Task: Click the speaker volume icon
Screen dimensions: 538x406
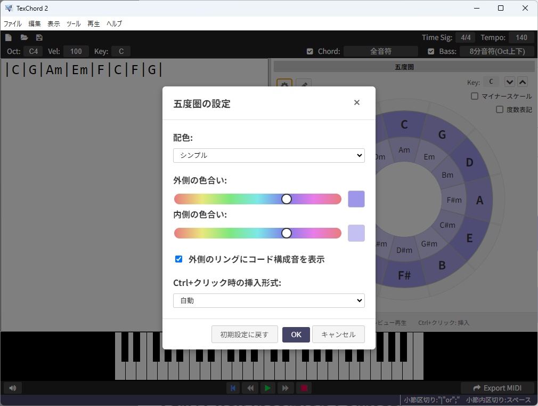Action: click(13, 388)
